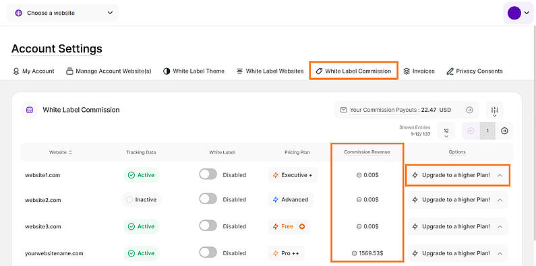
Task: Click the Active status badge for website3.com
Action: (141, 226)
